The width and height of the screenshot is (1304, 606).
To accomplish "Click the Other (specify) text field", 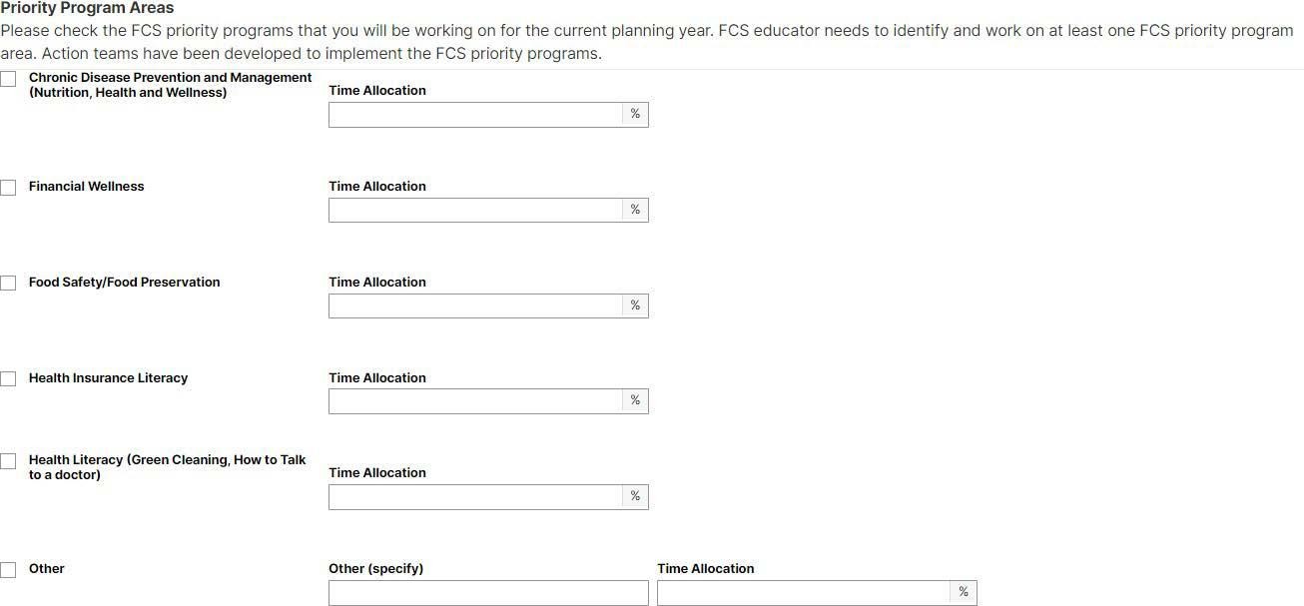I will pyautogui.click(x=487, y=592).
